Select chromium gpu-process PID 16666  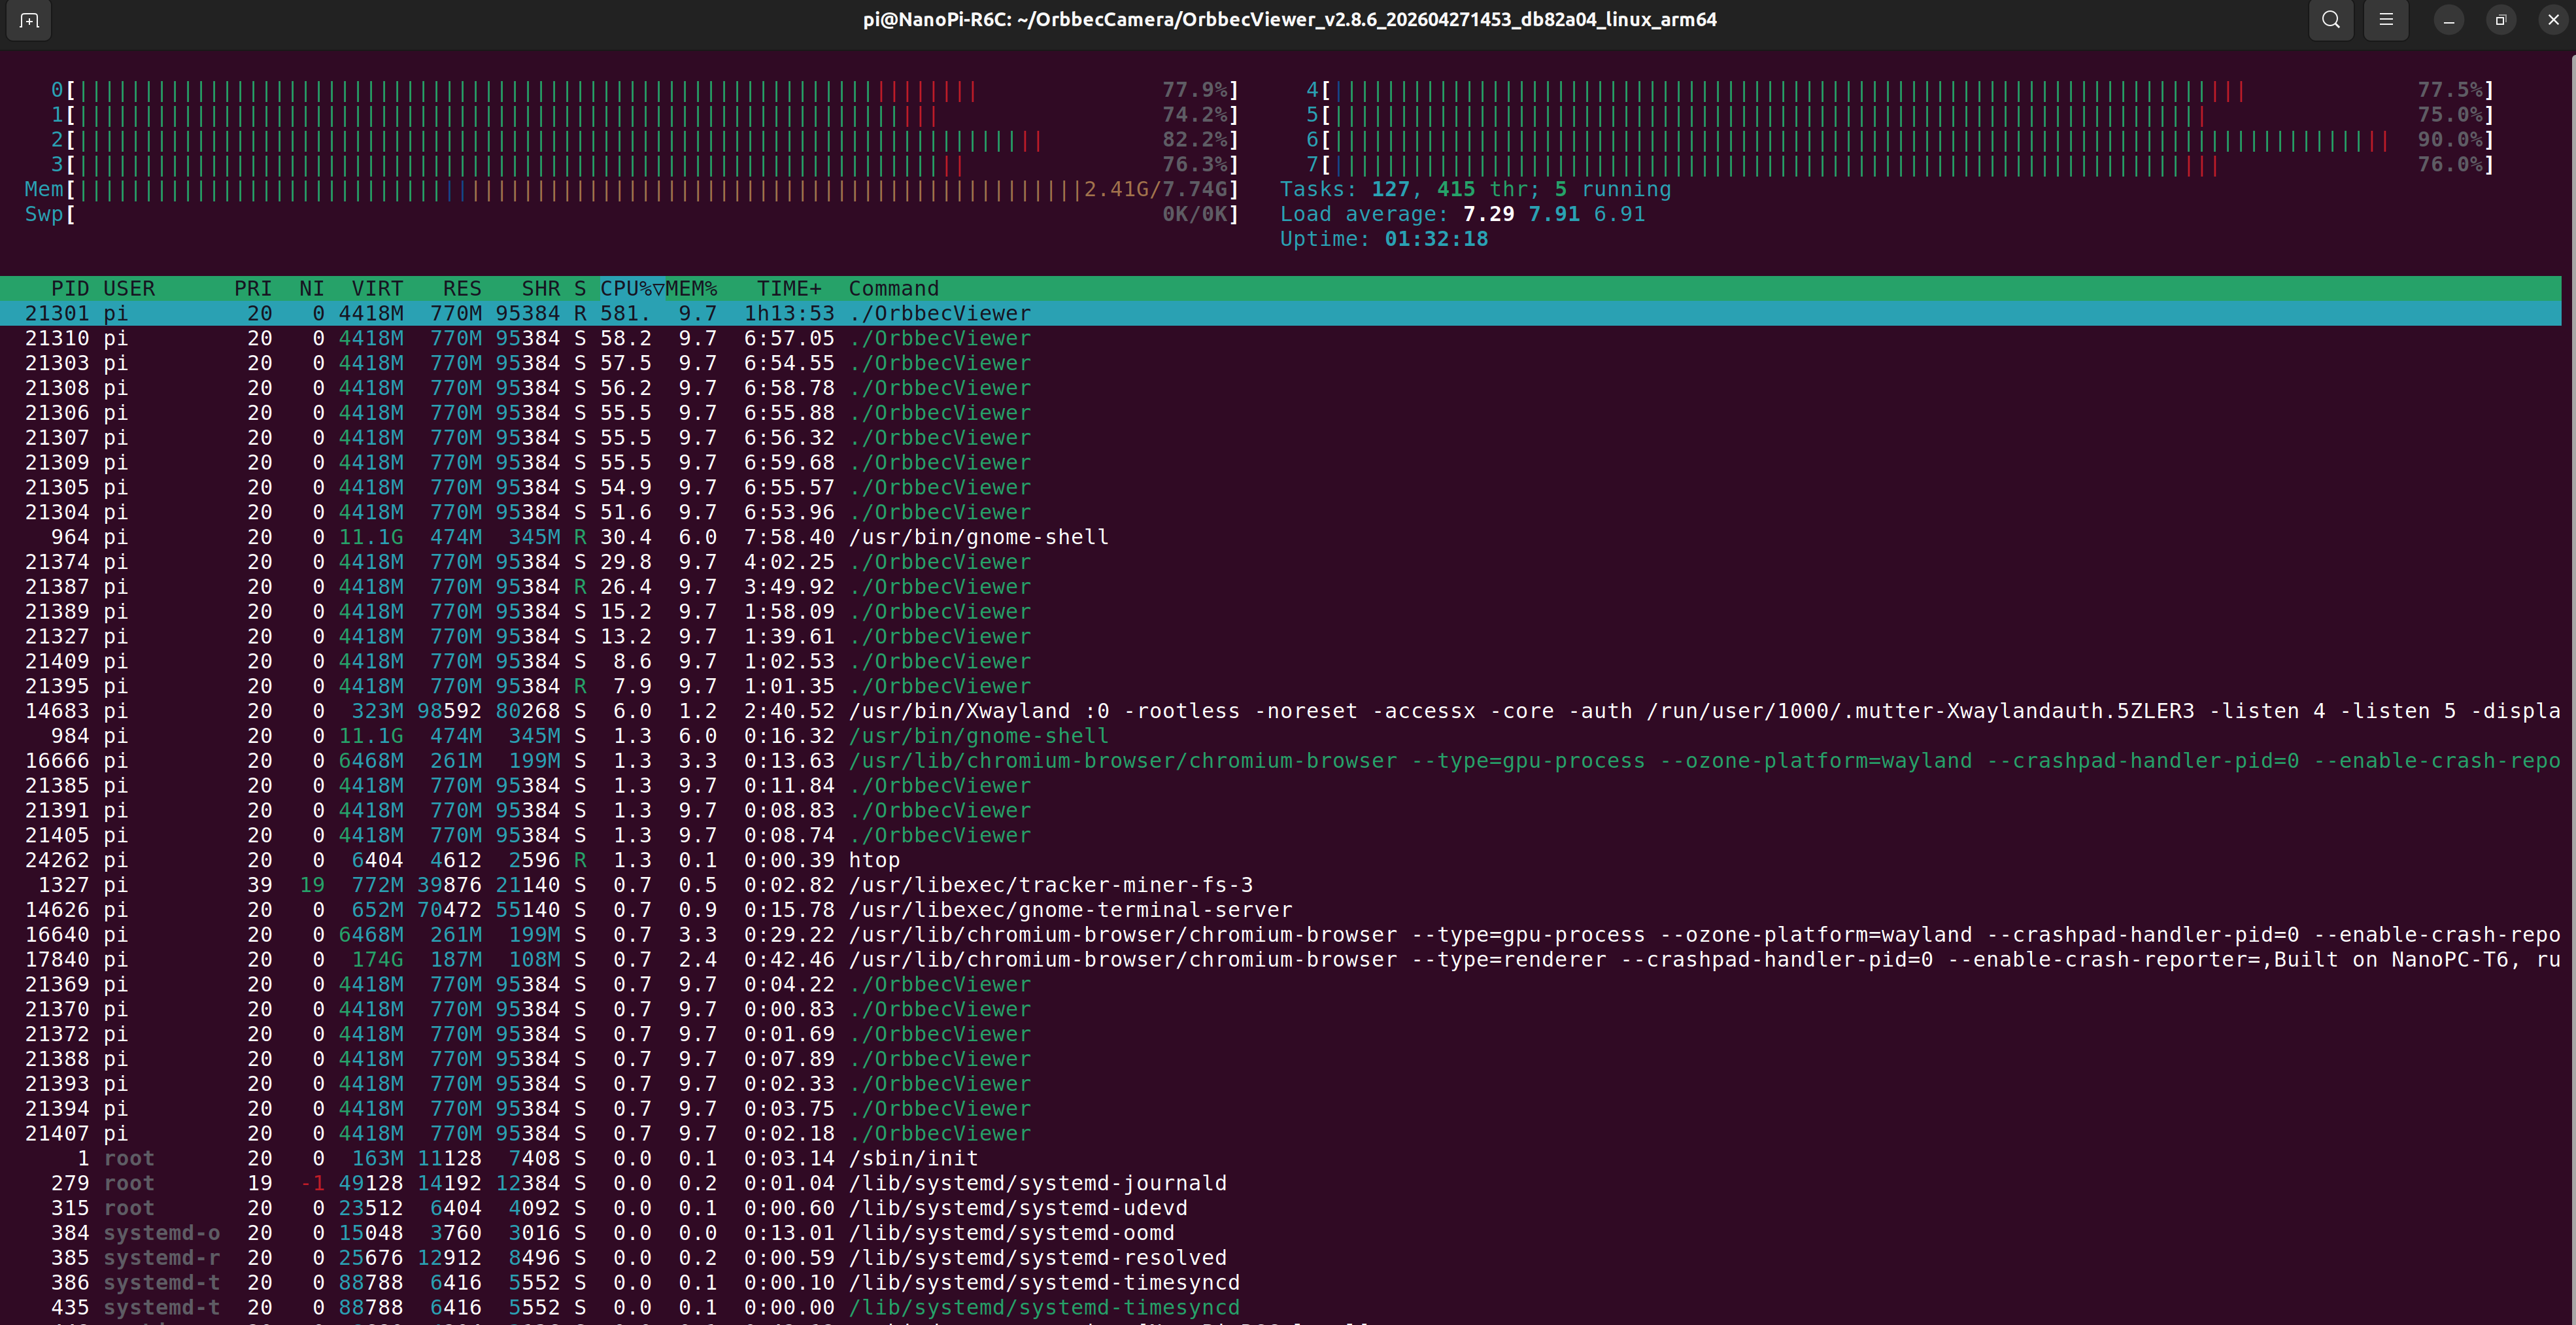(x=1281, y=761)
